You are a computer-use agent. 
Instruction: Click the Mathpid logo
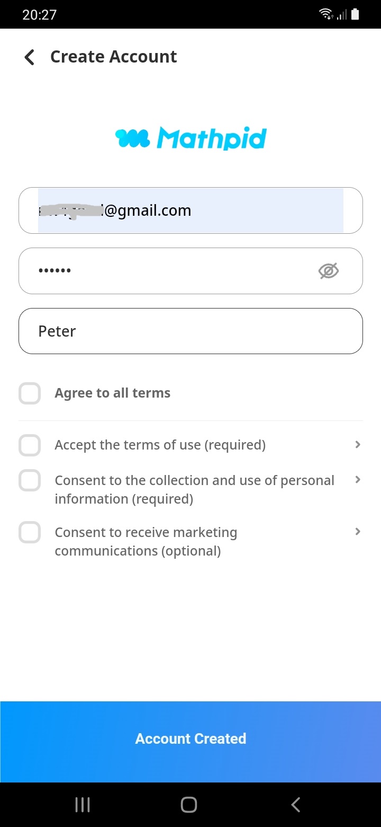[190, 138]
